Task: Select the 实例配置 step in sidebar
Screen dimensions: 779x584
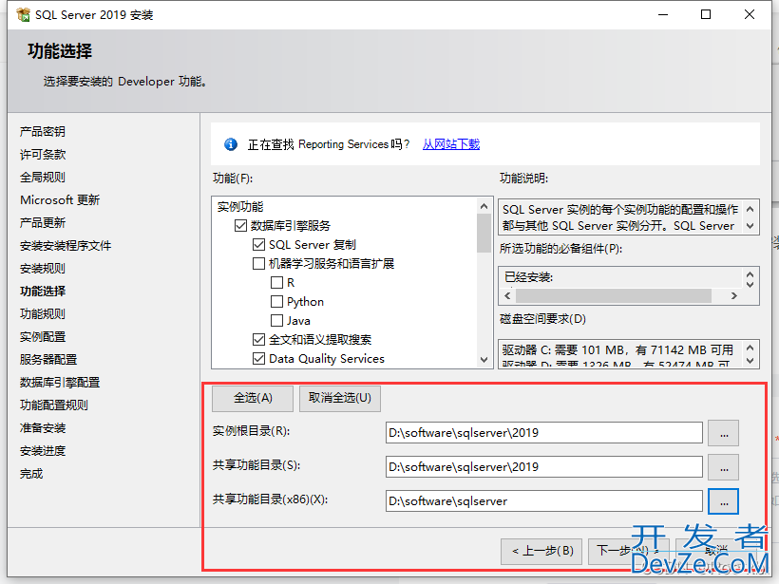Action: (43, 337)
